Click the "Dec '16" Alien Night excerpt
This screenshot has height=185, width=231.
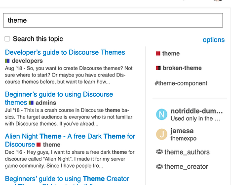pyautogui.click(x=70, y=159)
